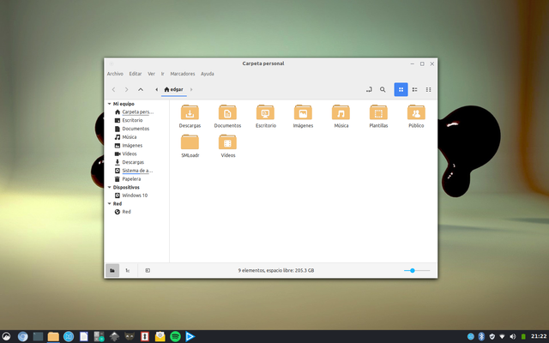Viewport: 549px width, 343px height.
Task: Adjust the icon zoom slider
Action: 413,270
